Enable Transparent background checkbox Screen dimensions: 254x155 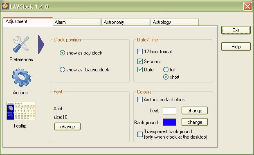[140, 134]
